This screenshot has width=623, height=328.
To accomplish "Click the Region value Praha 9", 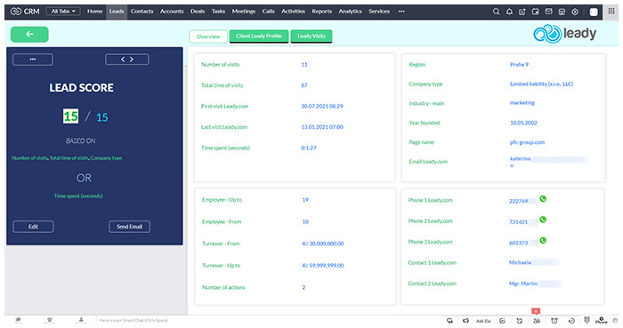I will click(x=519, y=64).
